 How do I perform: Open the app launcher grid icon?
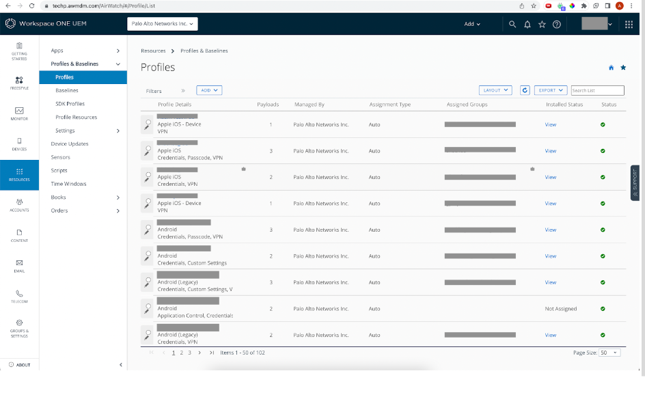click(x=629, y=24)
